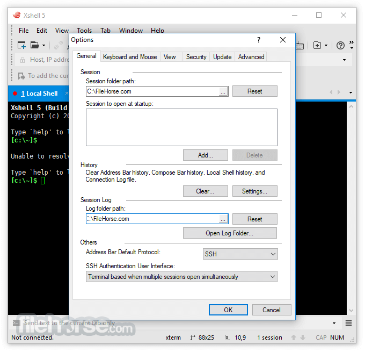Screen dimensions: 365x352
Task: Open history Settings... button
Action: pos(255,191)
